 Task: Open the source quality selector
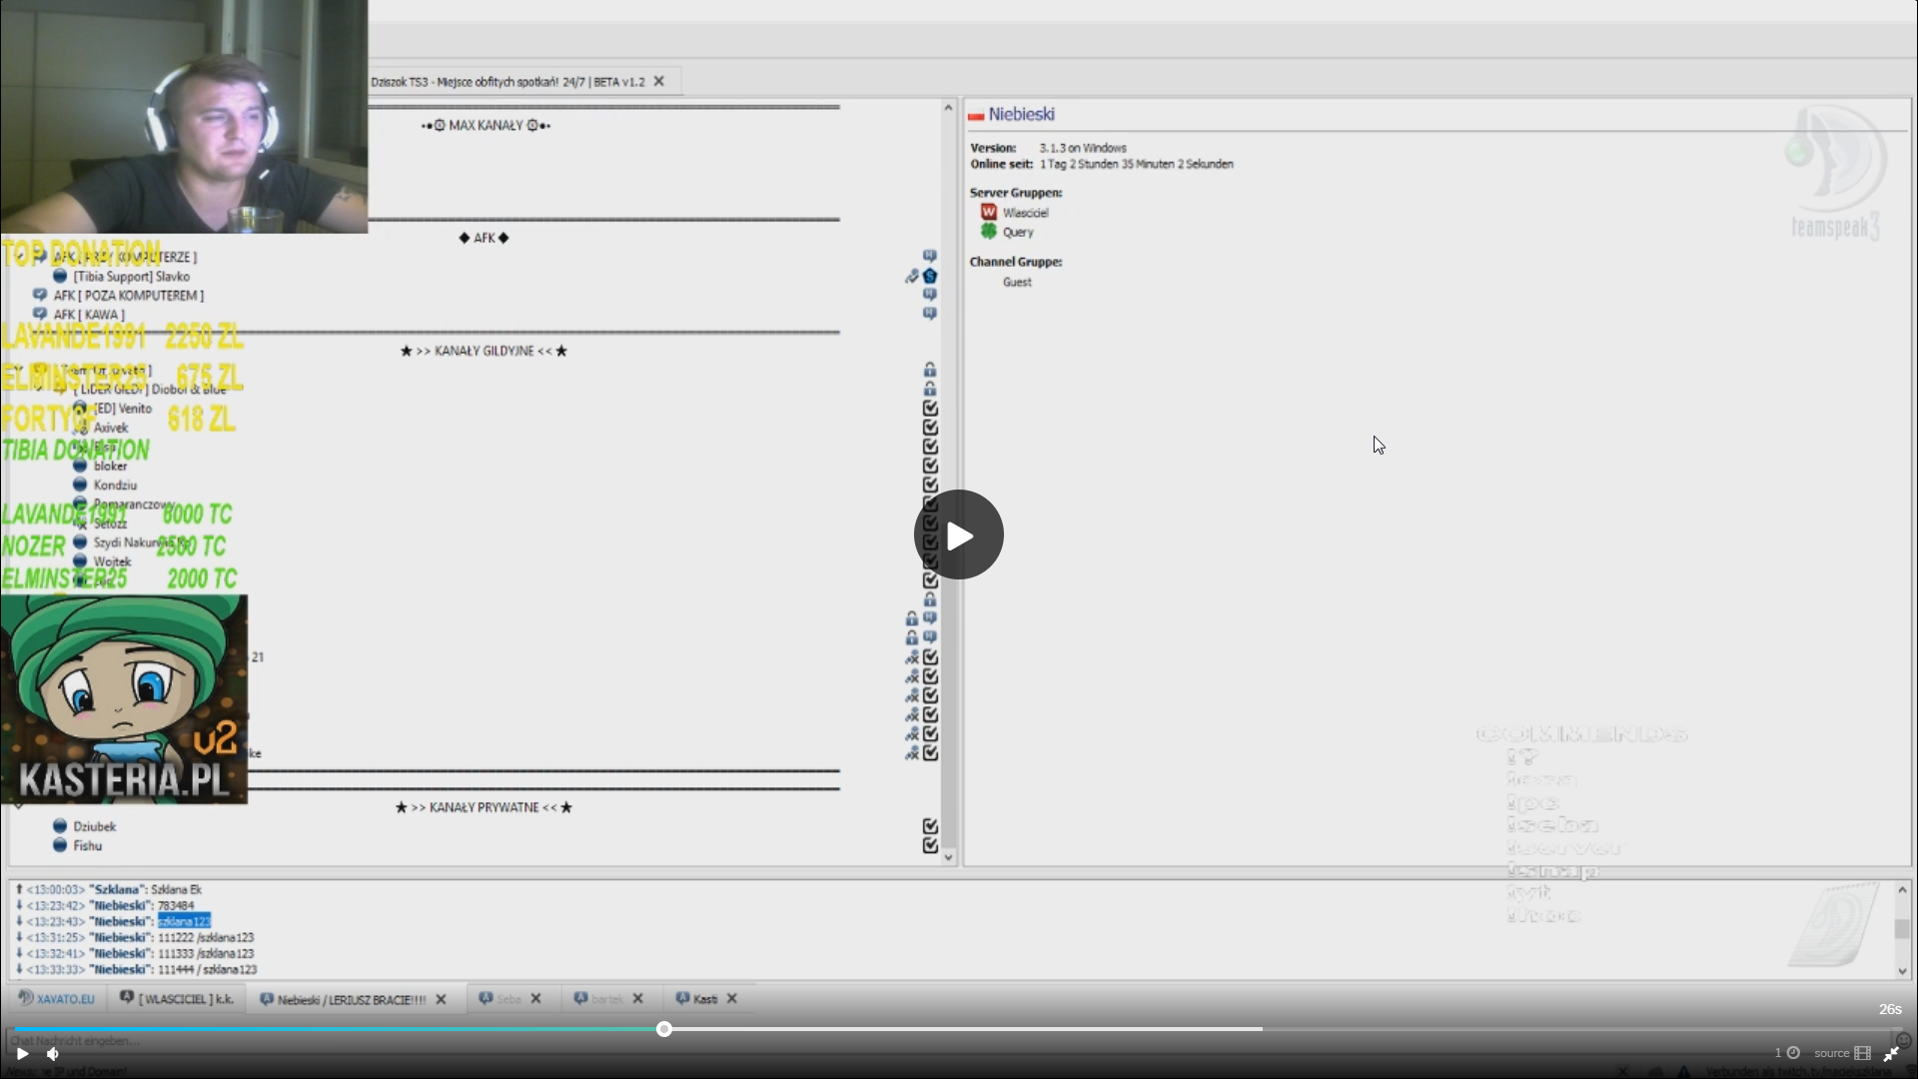tap(1842, 1053)
